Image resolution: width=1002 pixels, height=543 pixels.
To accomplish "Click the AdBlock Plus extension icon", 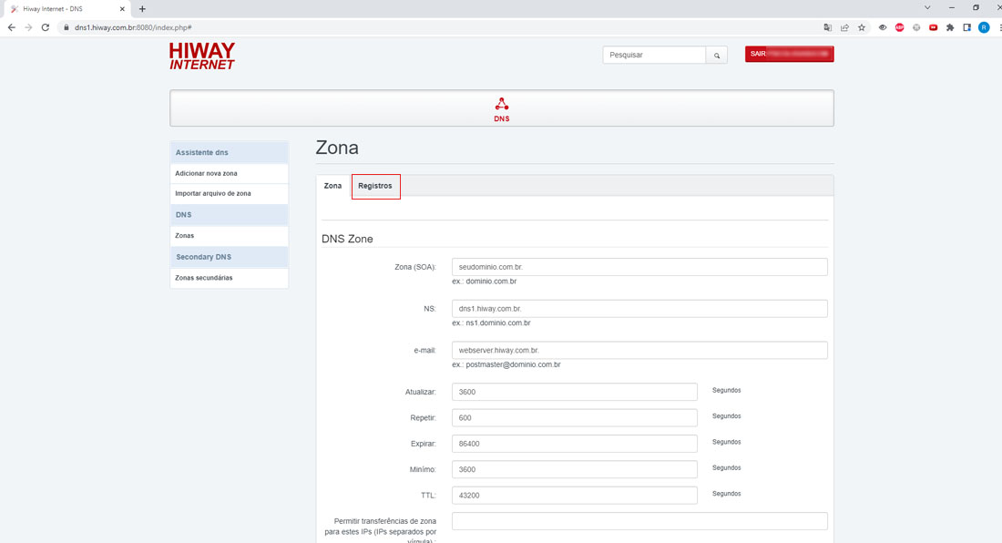I will point(899,27).
